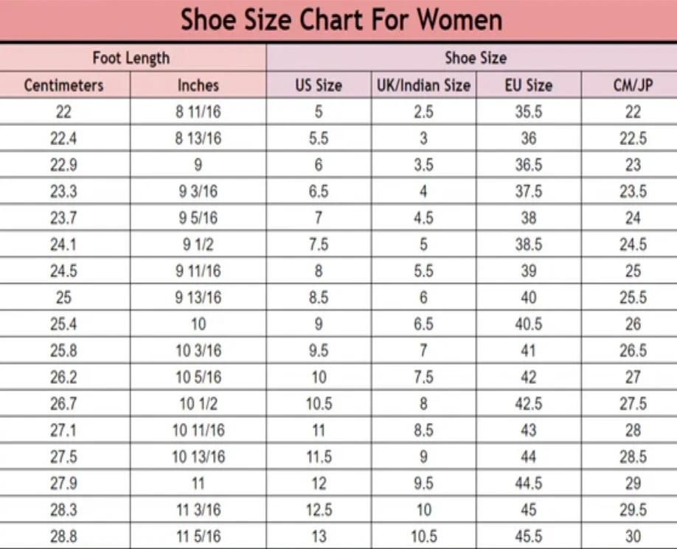Select the 23.3 centimeters cell
Image resolution: width=677 pixels, height=549 pixels.
click(64, 192)
